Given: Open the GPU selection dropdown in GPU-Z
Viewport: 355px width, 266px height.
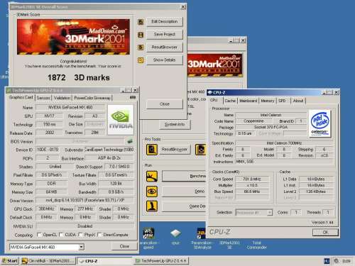Looking at the screenshot, I should point(81,247).
